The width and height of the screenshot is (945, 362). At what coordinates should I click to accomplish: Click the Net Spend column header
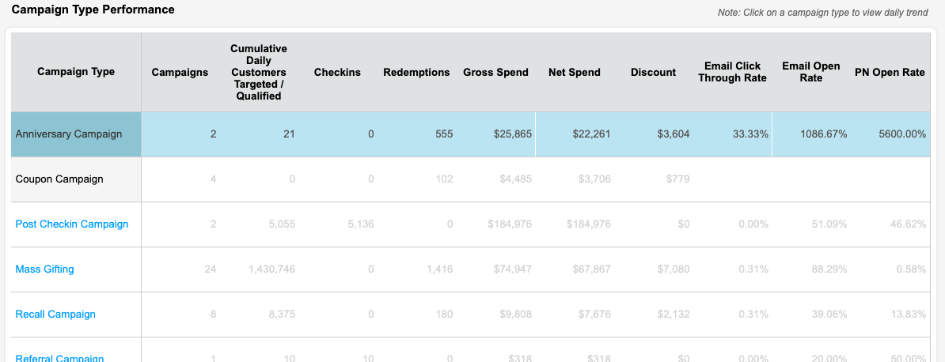click(575, 72)
